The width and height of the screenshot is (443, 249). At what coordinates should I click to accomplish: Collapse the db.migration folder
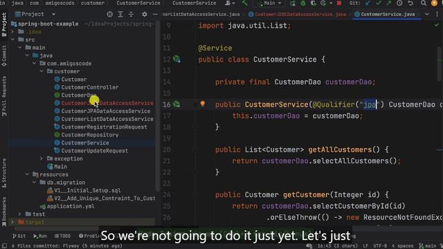pos(35,183)
